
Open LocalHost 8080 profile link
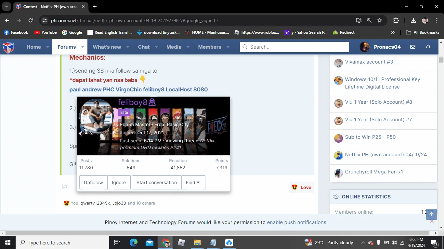(187, 89)
